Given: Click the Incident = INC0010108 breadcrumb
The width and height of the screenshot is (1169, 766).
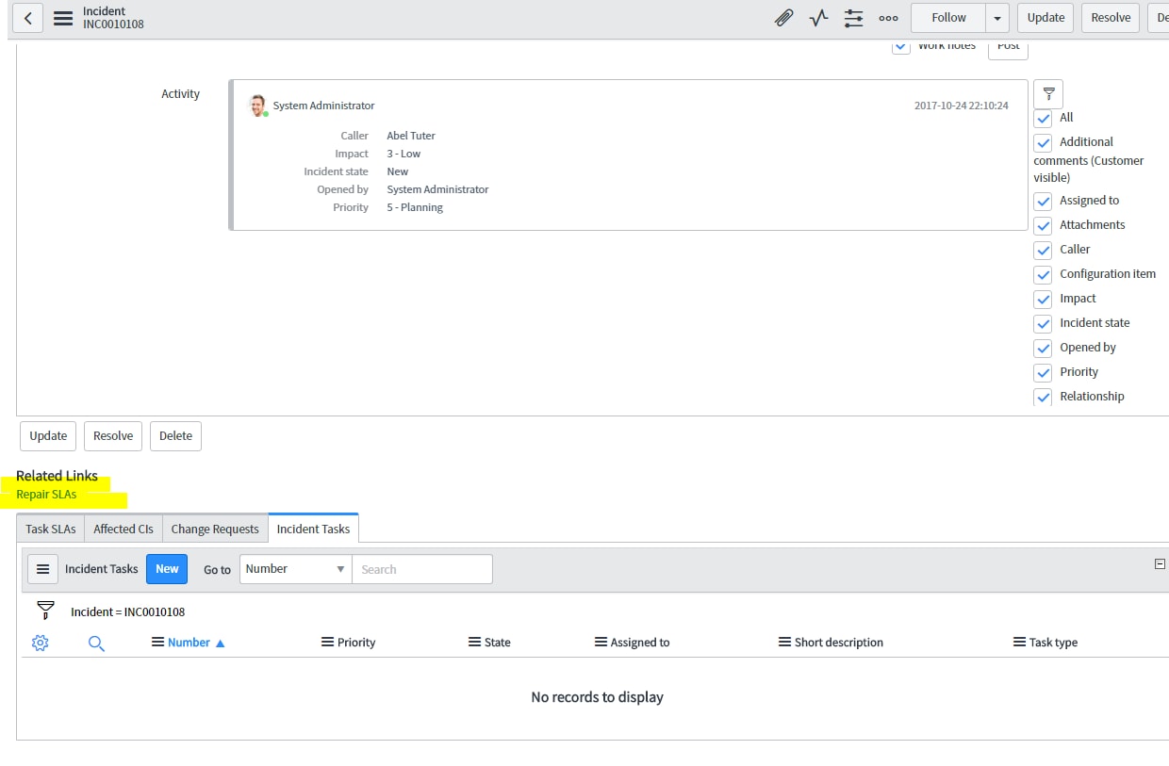Looking at the screenshot, I should click(x=127, y=612).
